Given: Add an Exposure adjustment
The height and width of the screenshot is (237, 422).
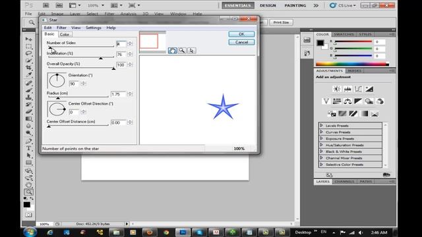Looking at the screenshot, I should click(369, 89).
